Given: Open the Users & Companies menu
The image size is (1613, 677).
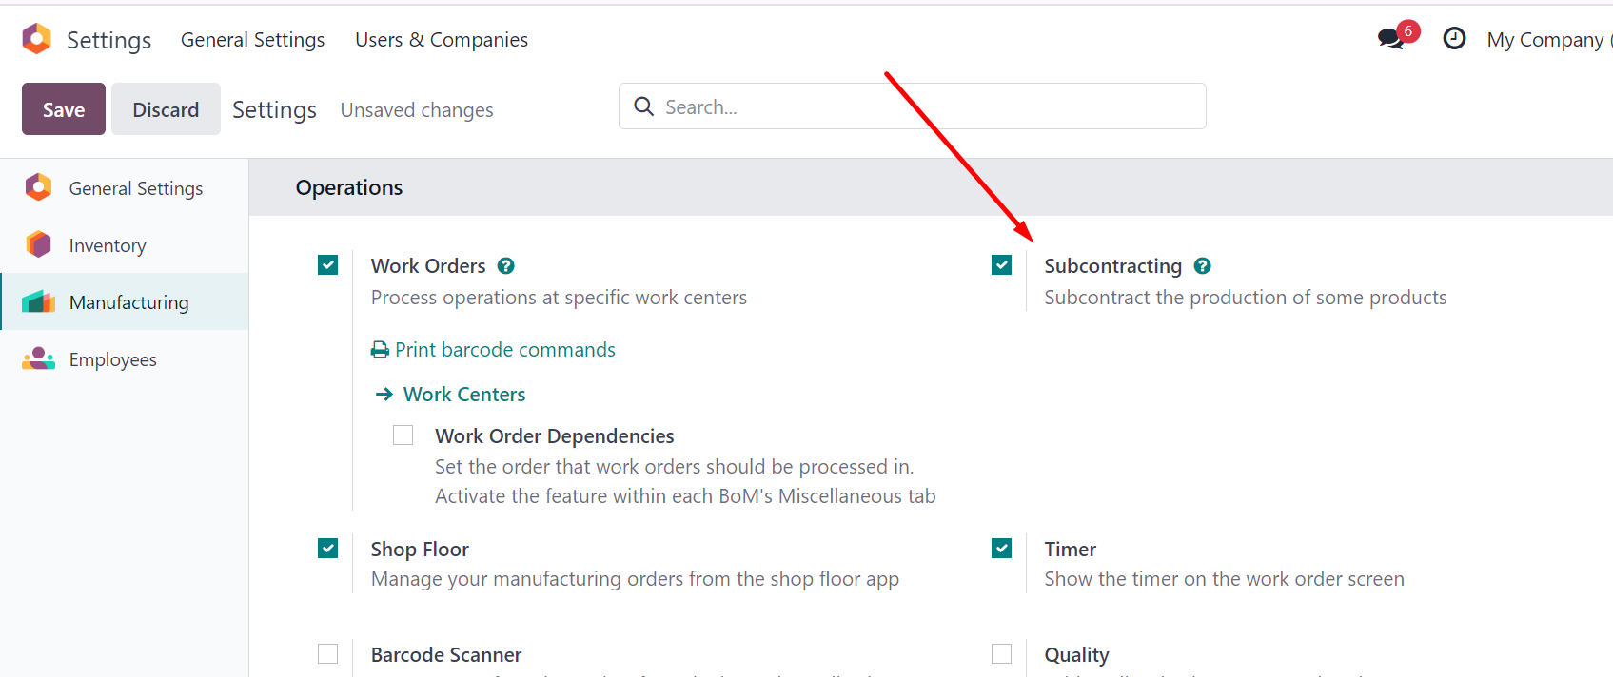Looking at the screenshot, I should pyautogui.click(x=442, y=40).
